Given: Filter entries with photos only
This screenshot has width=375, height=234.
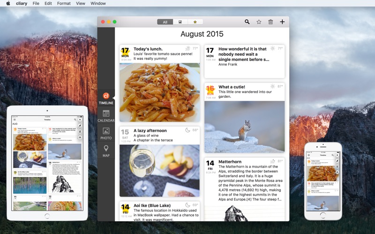Looking at the screenshot, I should [x=180, y=22].
